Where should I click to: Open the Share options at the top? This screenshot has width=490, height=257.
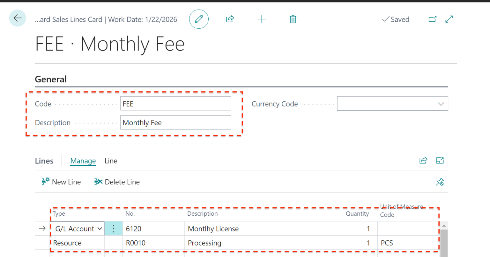pyautogui.click(x=230, y=19)
